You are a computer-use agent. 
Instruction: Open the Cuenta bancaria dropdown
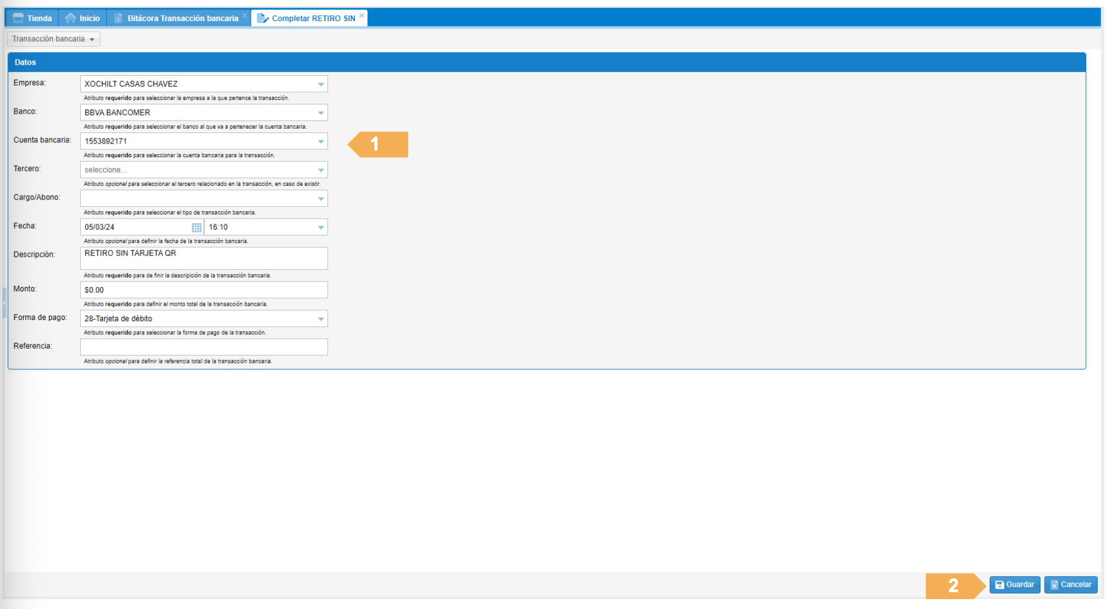320,141
